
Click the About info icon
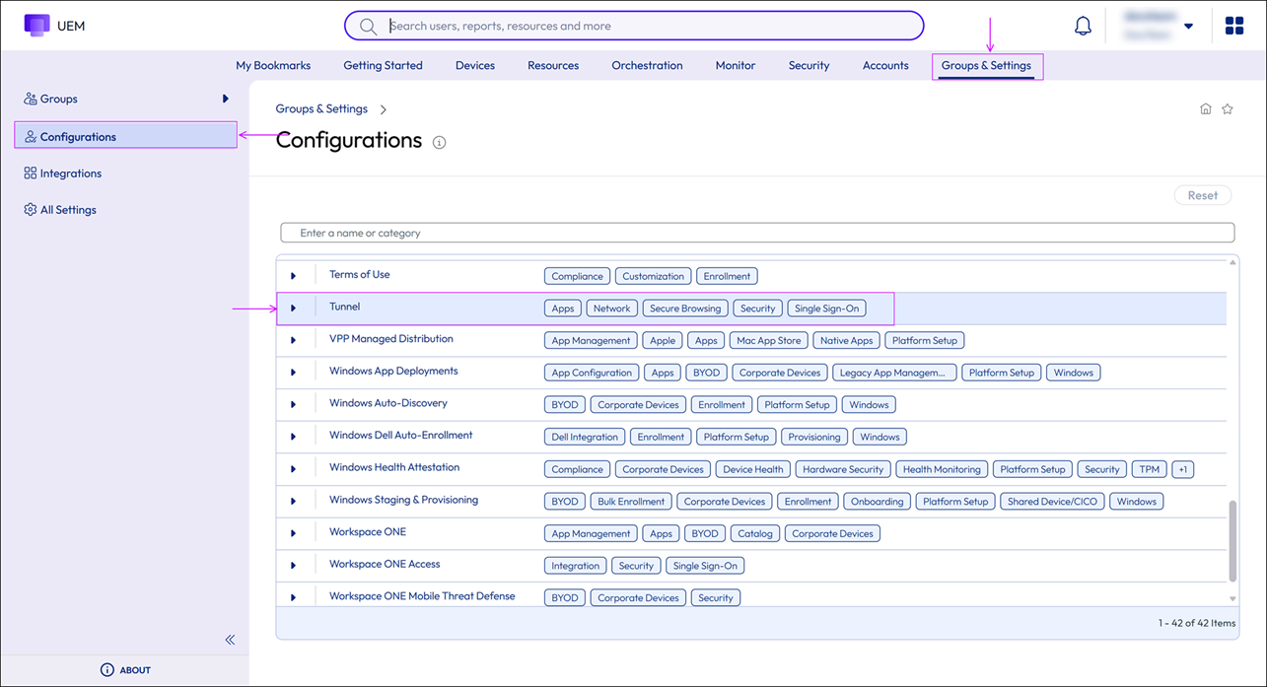pos(107,669)
